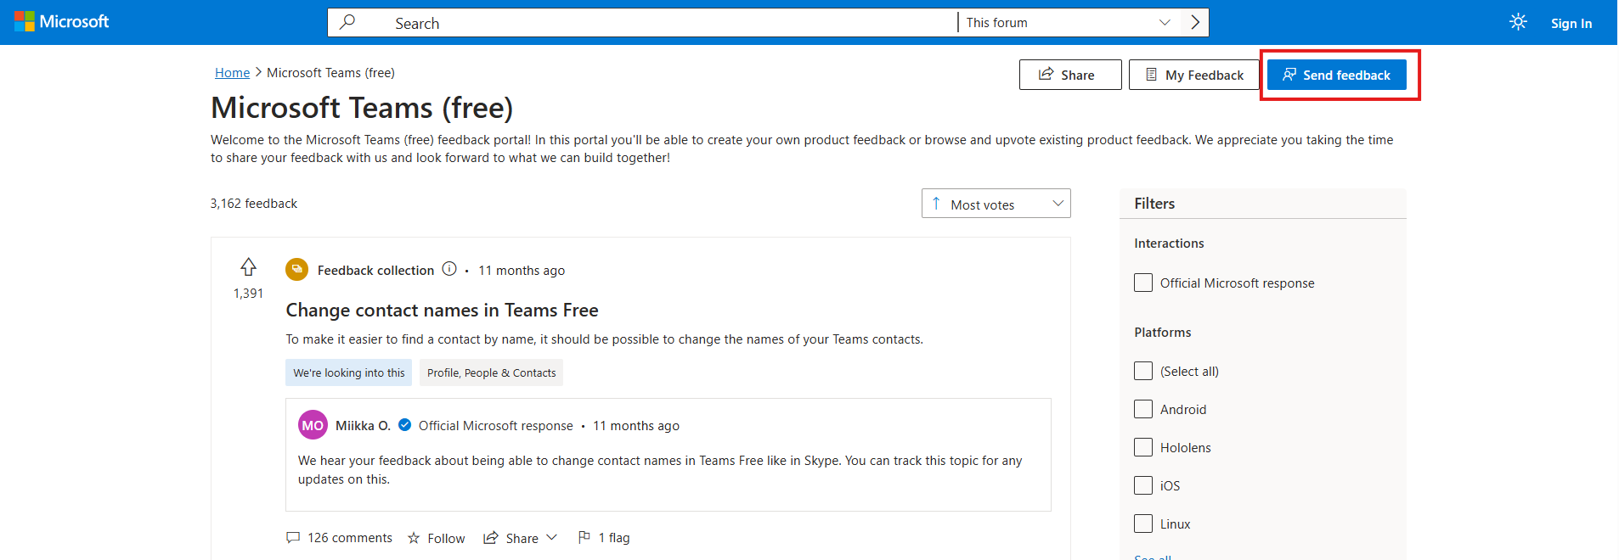Click the Miikka O. author name
The width and height of the screenshot is (1619, 560).
pos(363,425)
